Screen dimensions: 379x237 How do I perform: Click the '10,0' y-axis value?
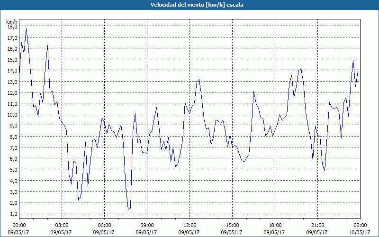[12, 115]
